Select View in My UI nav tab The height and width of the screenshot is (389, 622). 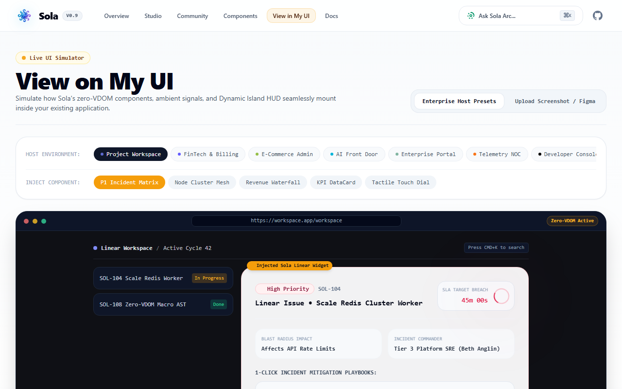point(291,16)
